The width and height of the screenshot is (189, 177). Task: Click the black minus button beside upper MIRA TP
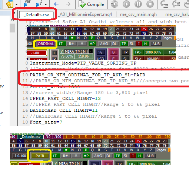click(x=91, y=51)
